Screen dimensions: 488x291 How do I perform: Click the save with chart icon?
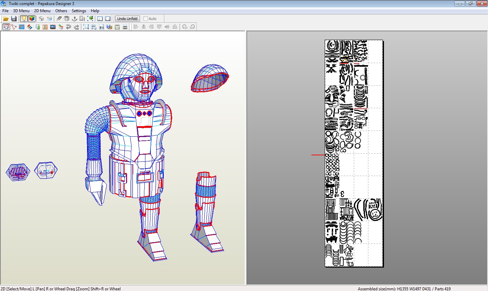click(109, 27)
